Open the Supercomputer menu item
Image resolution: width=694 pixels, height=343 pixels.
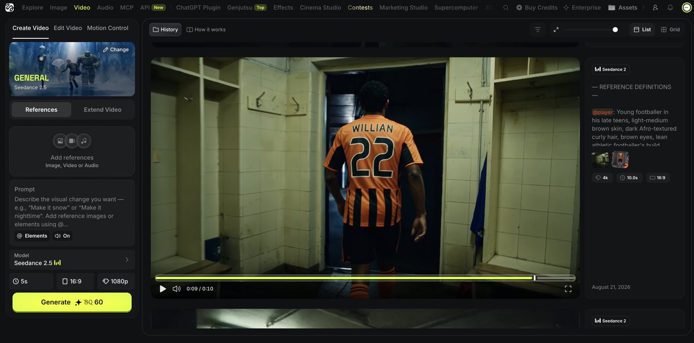pos(456,8)
